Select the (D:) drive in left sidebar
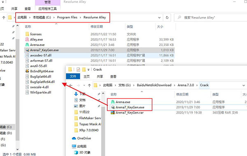247x156 pixels. [6, 133]
